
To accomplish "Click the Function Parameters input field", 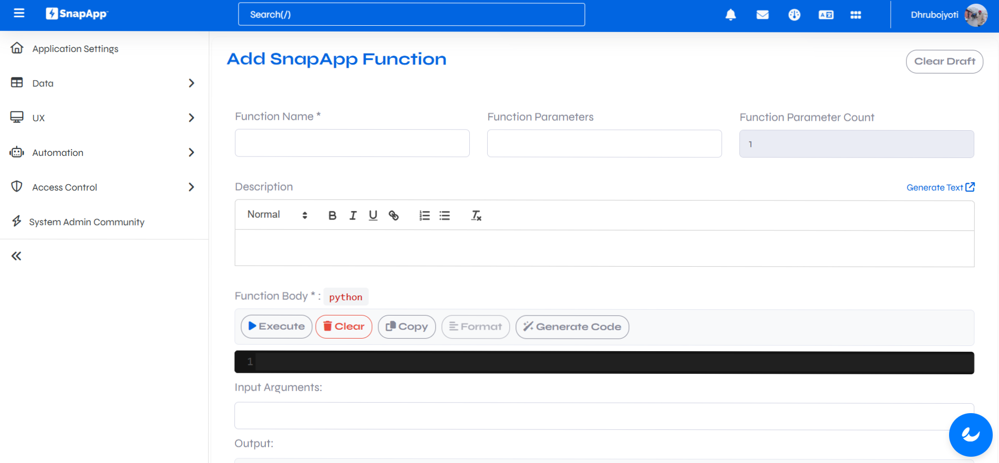I will point(604,143).
